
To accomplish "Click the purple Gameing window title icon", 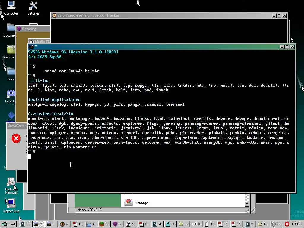I will pyautogui.click(x=19, y=29).
